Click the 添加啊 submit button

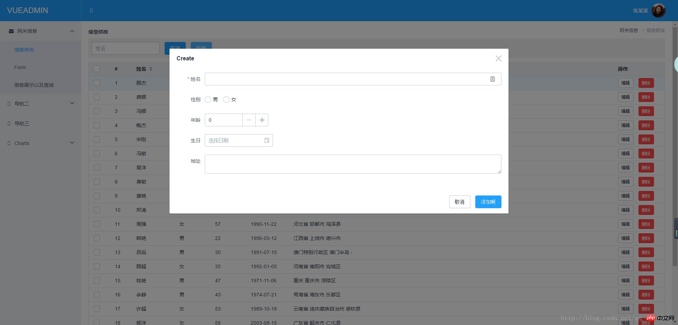[488, 201]
